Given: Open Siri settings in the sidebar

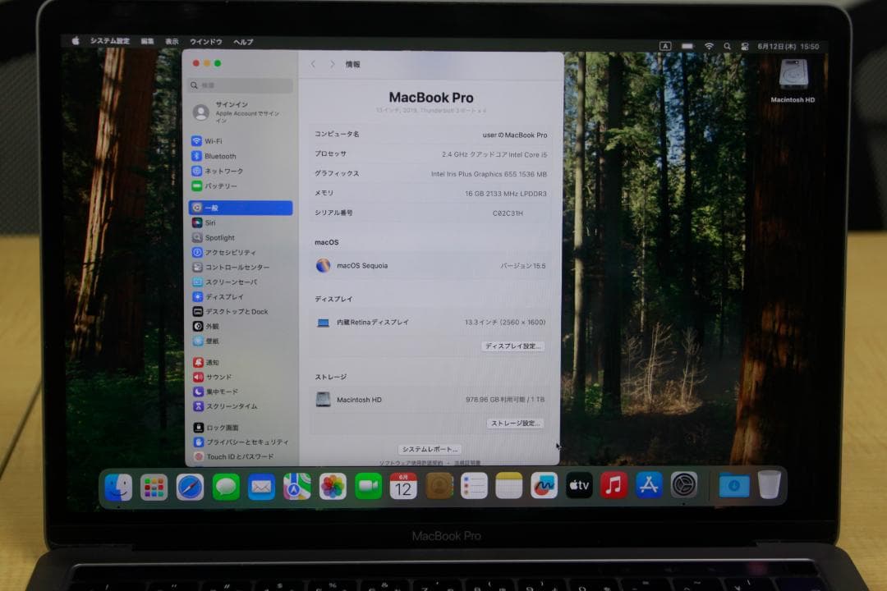Looking at the screenshot, I should [x=212, y=222].
